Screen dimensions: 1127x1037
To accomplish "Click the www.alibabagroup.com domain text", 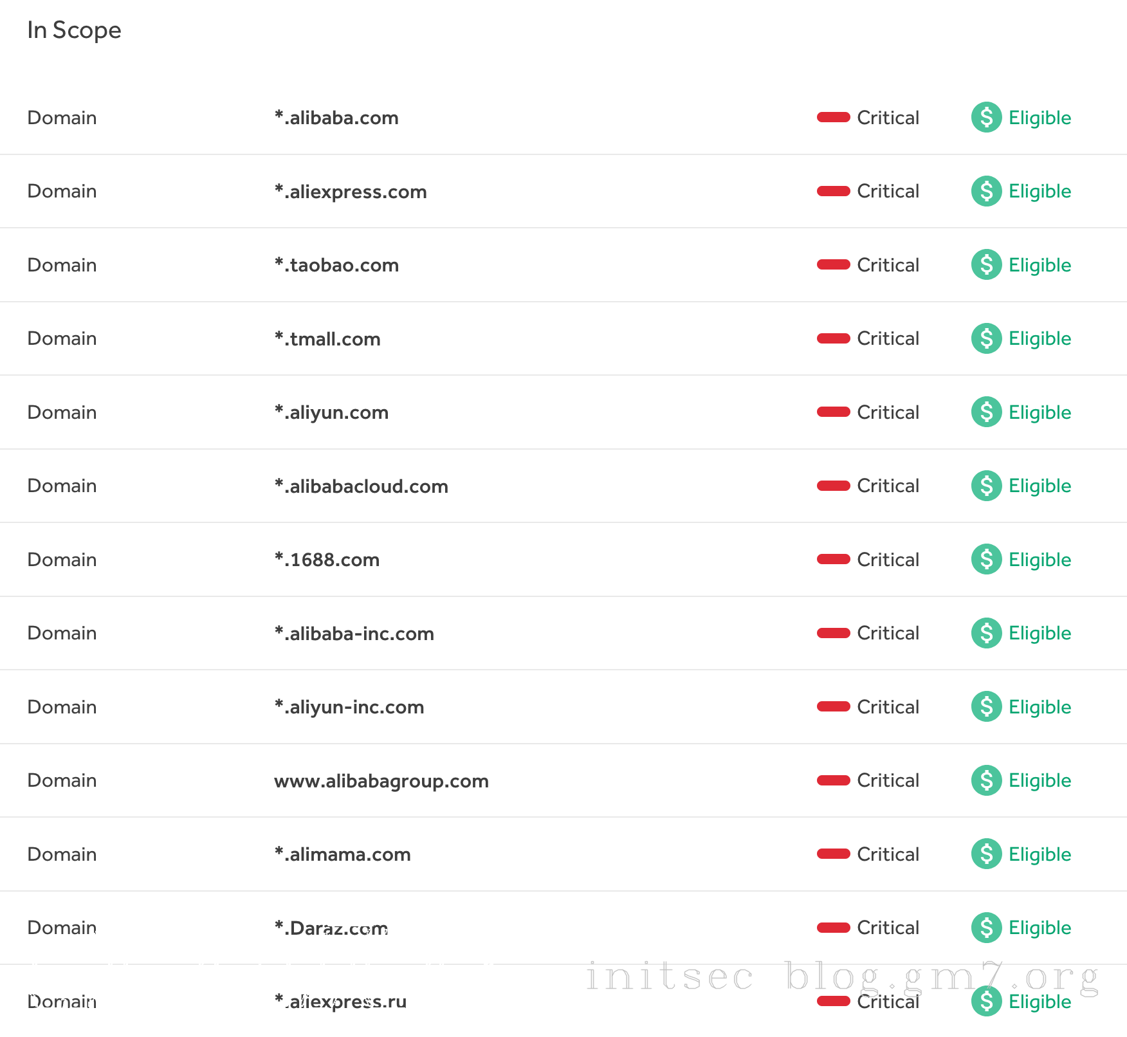I will 381,781.
